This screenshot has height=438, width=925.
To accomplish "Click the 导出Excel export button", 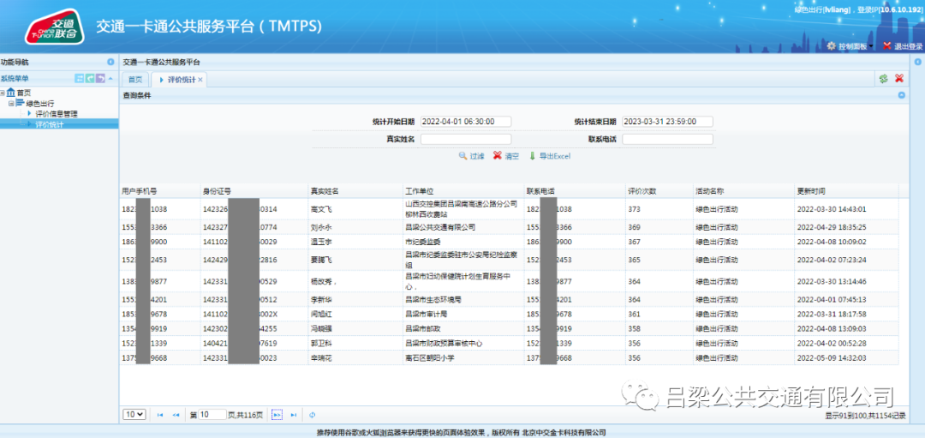I will coord(549,156).
